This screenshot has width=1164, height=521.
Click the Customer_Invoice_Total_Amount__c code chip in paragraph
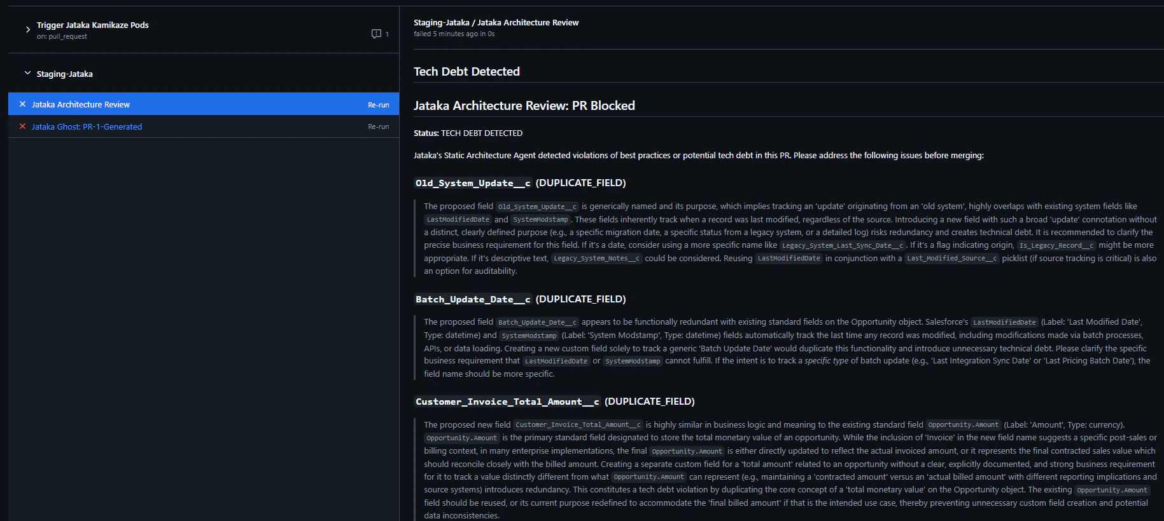578,425
